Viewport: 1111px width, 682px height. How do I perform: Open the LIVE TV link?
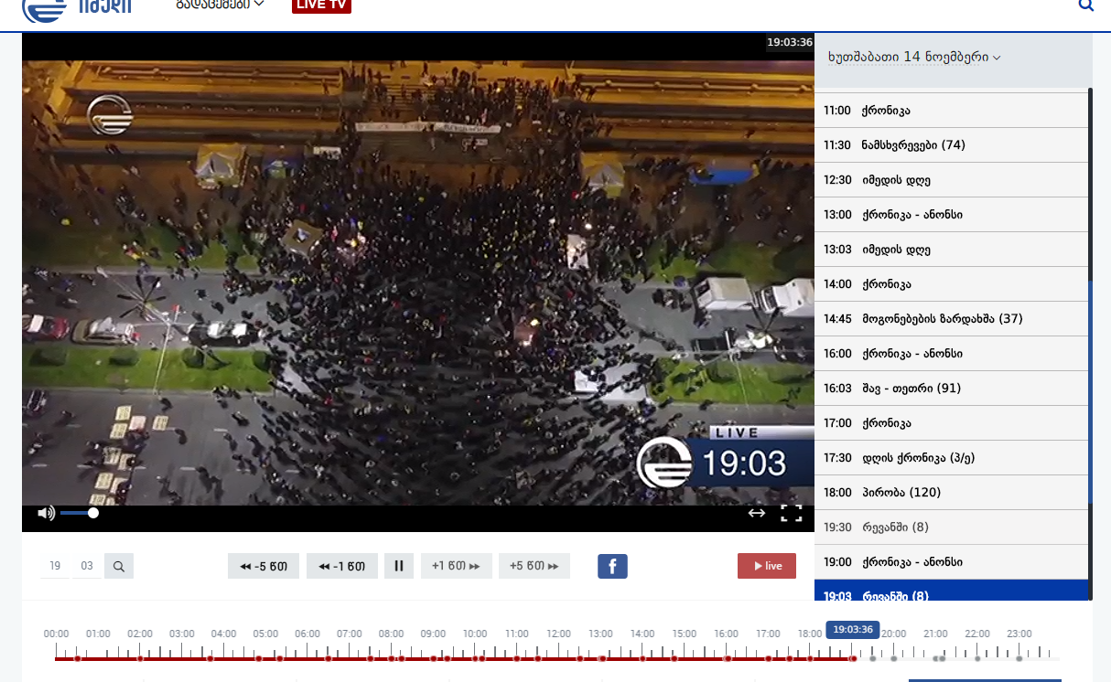[x=321, y=5]
